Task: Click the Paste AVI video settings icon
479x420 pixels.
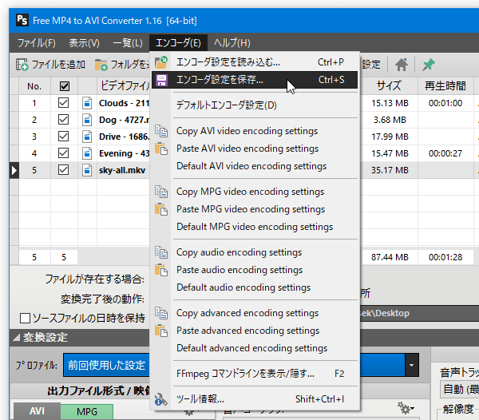Action: pos(161,149)
